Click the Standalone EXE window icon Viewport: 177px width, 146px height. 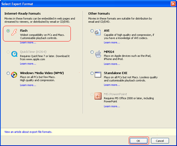(x=98, y=75)
